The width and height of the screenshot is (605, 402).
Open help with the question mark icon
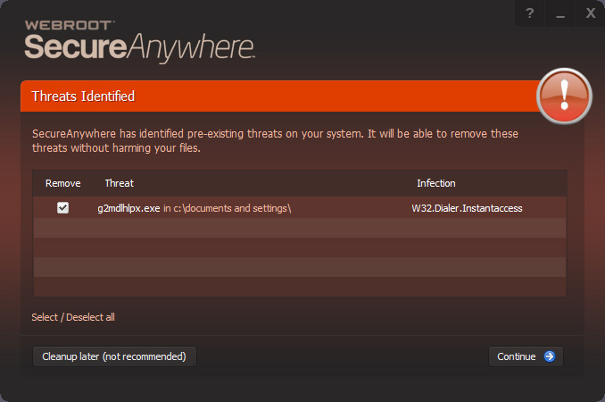(x=530, y=13)
